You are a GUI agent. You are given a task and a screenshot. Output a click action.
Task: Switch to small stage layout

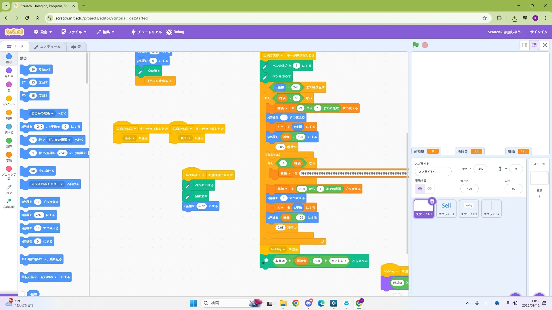tap(524, 45)
